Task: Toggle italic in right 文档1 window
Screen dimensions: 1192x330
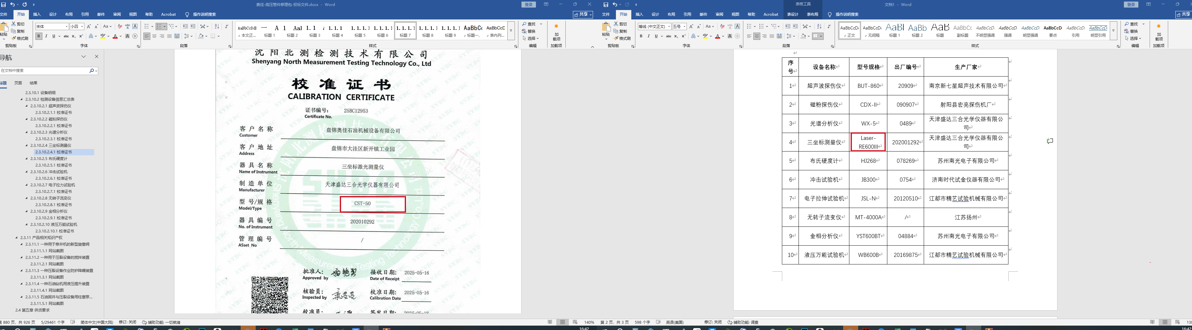Action: (x=648, y=36)
